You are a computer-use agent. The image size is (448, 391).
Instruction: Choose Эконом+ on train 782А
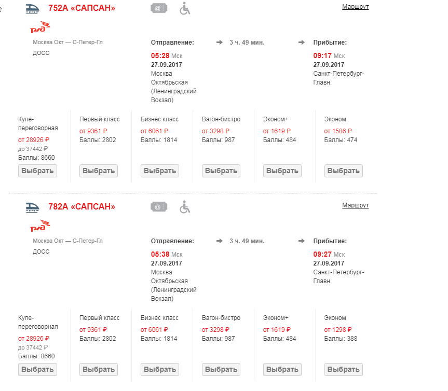[282, 369]
